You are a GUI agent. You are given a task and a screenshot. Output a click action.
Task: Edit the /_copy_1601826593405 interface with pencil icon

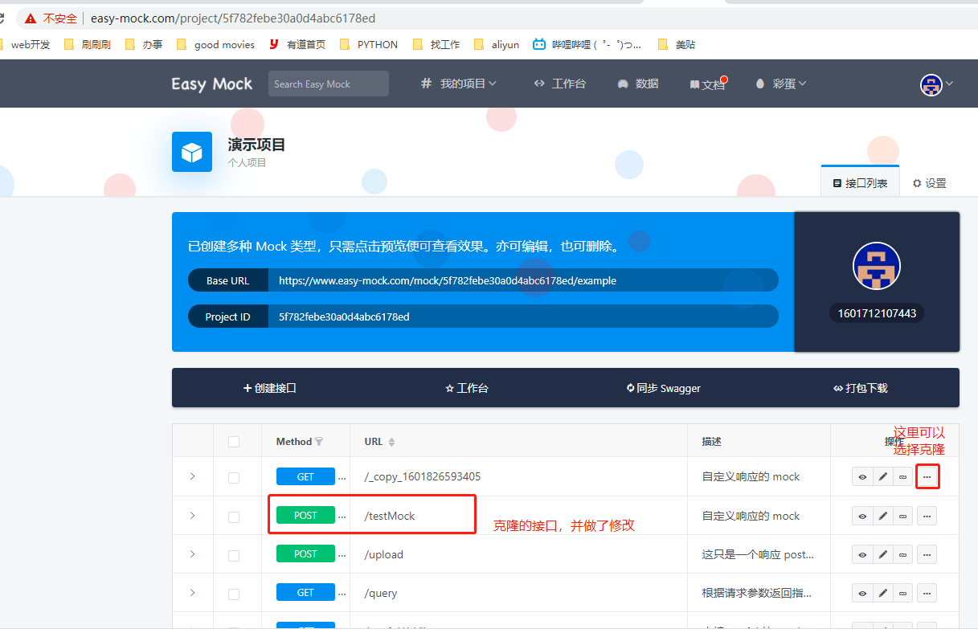coord(882,476)
